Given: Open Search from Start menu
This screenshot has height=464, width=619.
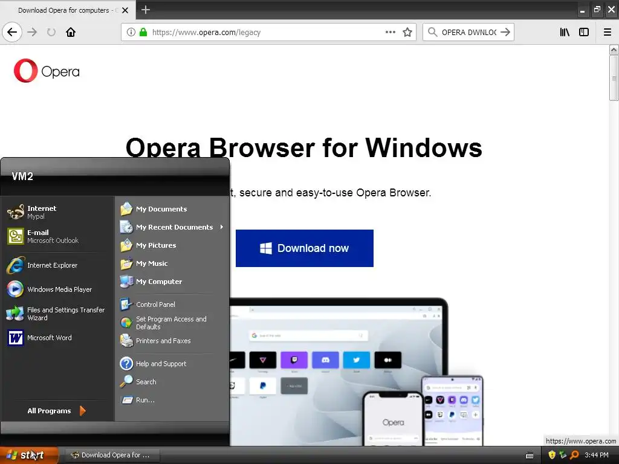Looking at the screenshot, I should coord(172,382).
